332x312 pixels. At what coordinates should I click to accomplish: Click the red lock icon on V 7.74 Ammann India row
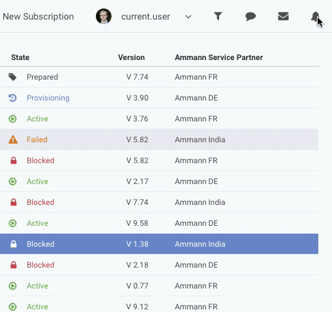pos(14,202)
